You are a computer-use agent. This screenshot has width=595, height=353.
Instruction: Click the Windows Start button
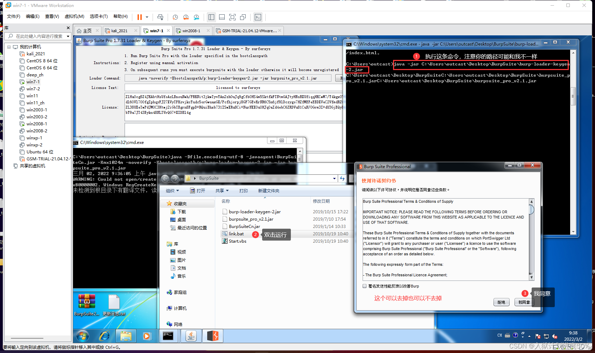point(83,337)
